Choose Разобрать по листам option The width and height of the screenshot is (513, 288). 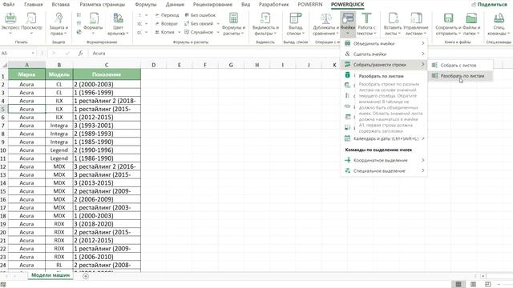[x=461, y=76]
